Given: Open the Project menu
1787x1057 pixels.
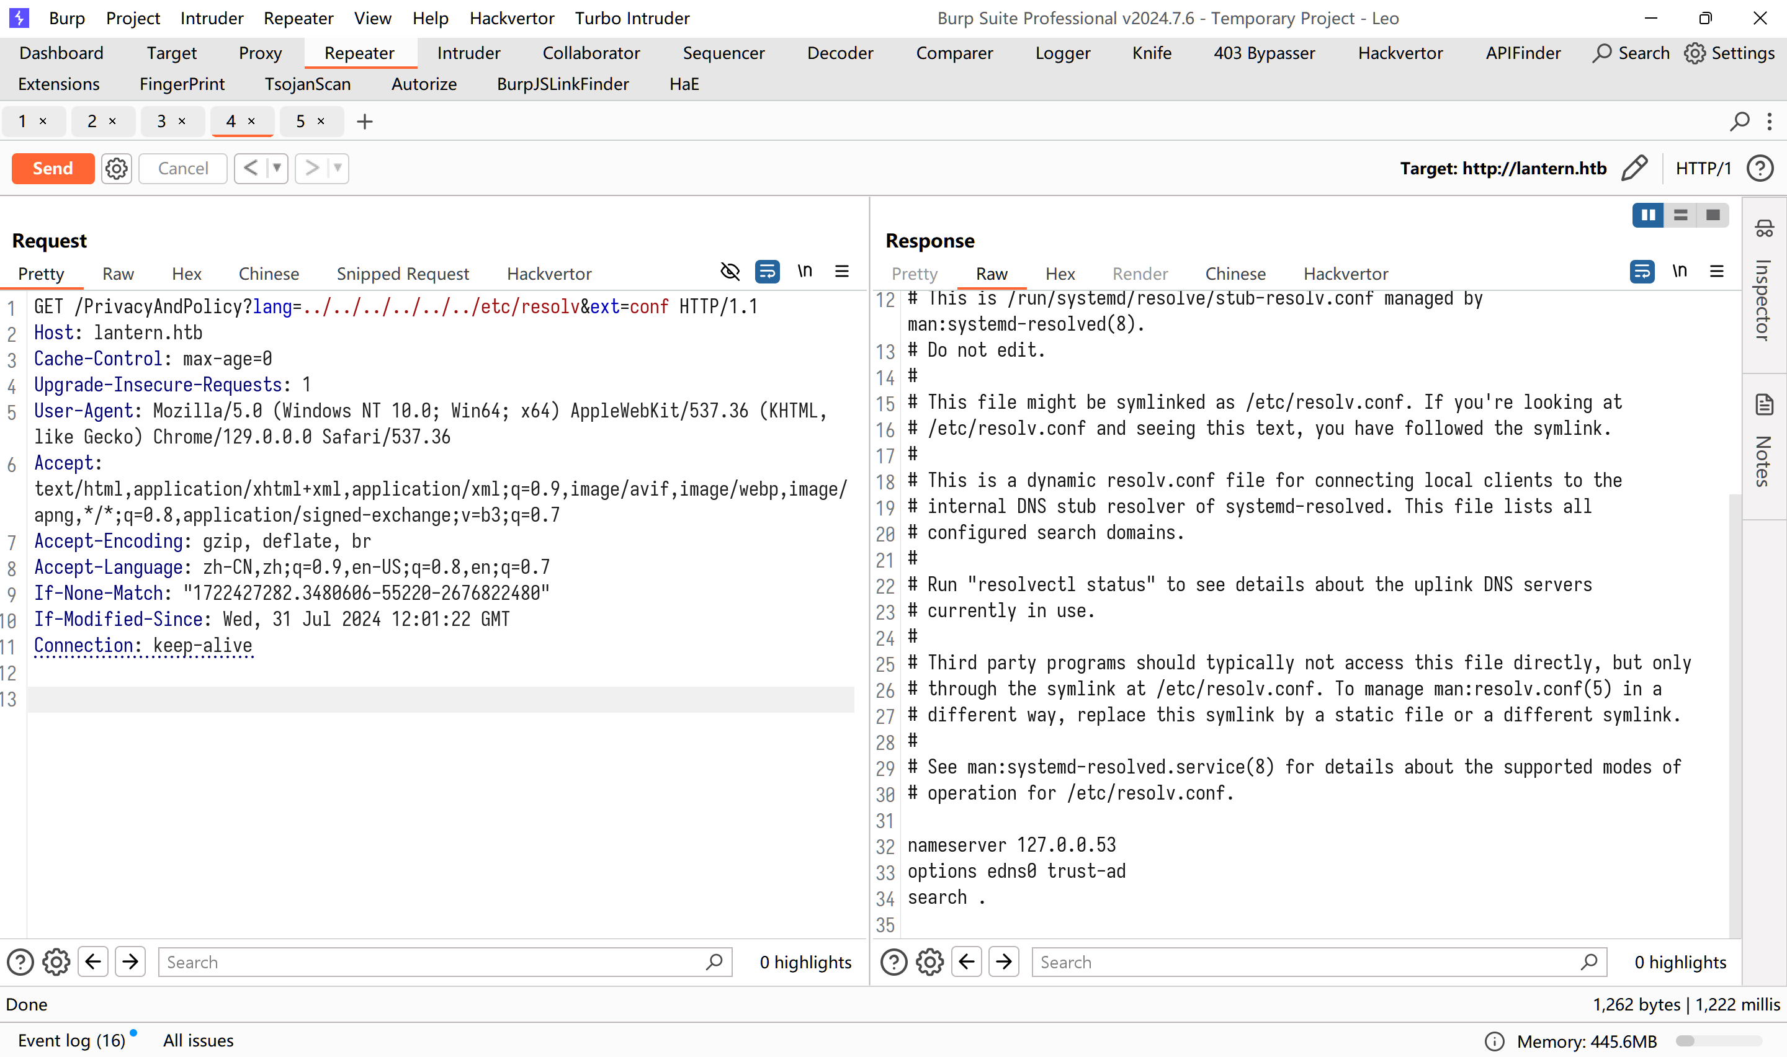Looking at the screenshot, I should click(x=133, y=18).
